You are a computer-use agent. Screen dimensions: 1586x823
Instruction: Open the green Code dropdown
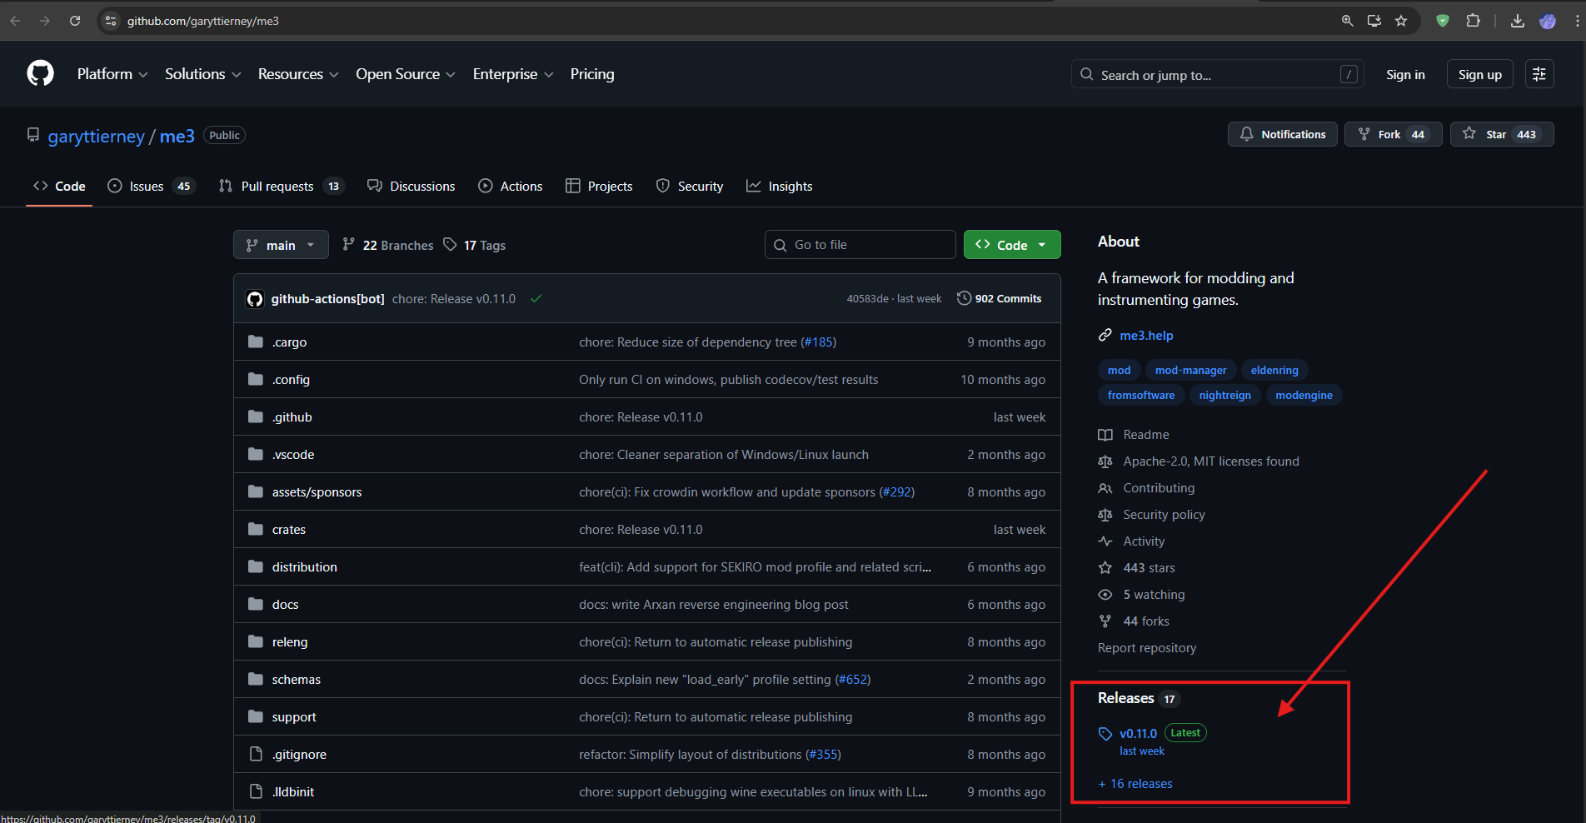pyautogui.click(x=1011, y=245)
